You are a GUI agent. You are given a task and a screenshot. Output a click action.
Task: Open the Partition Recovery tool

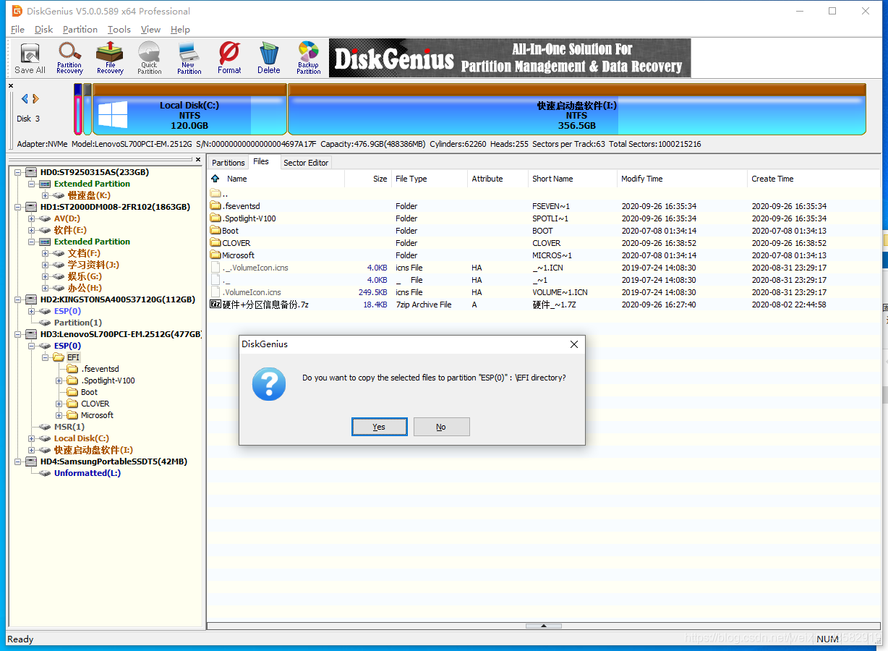(x=69, y=58)
